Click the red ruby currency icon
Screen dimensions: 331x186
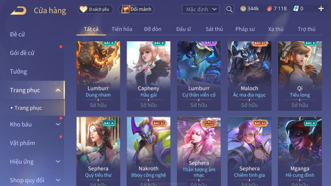(x=269, y=9)
